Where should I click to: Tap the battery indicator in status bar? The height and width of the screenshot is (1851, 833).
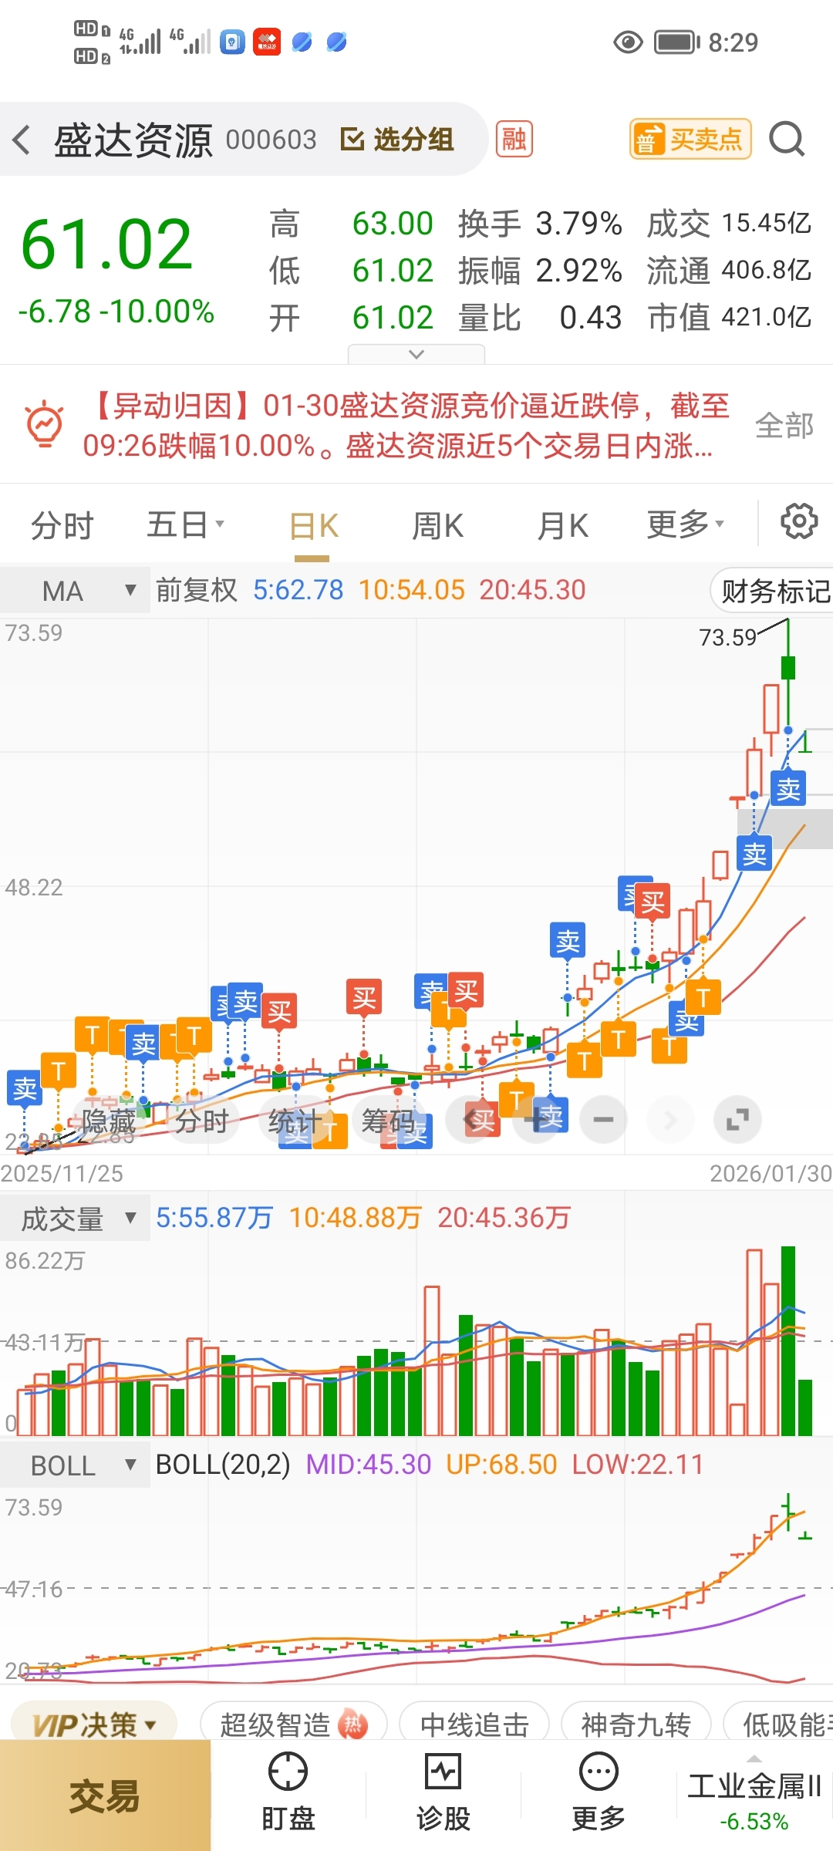677,42
